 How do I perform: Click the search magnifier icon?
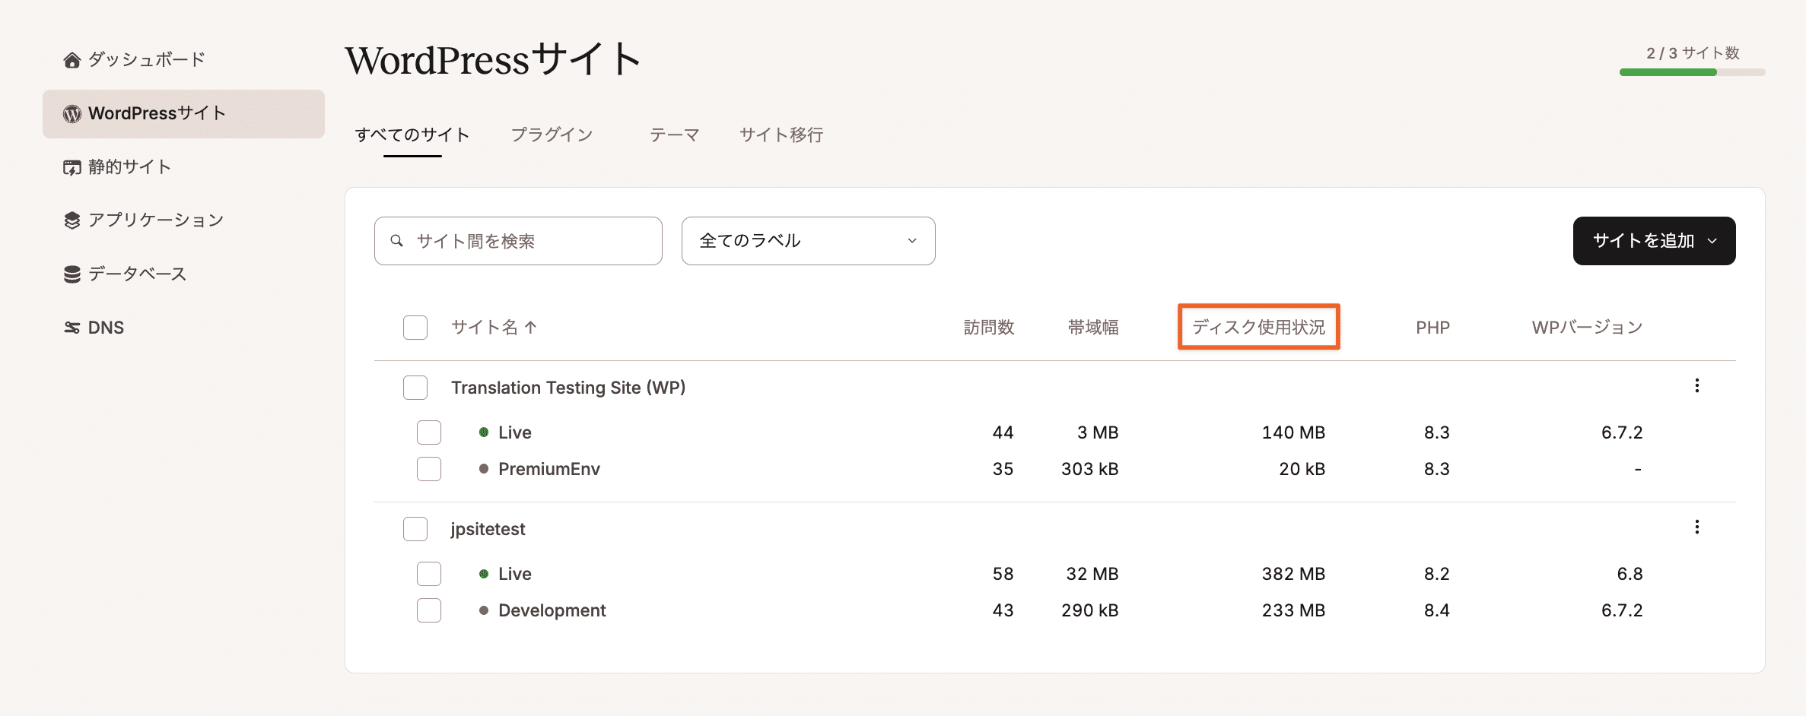397,241
